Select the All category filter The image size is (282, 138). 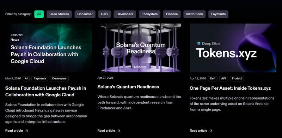pyautogui.click(x=39, y=14)
